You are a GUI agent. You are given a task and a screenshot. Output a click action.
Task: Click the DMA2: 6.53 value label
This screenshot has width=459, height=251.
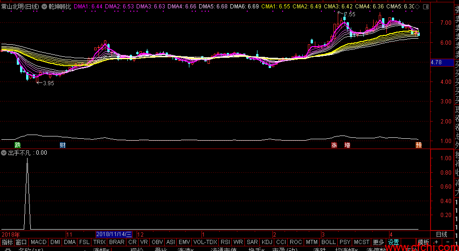[x=119, y=7]
